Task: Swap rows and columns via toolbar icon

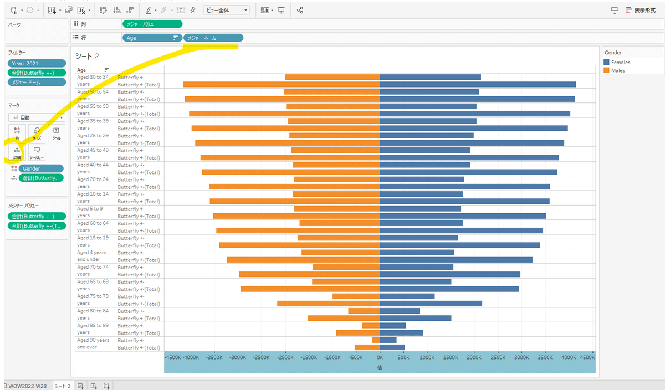Action: [x=104, y=10]
